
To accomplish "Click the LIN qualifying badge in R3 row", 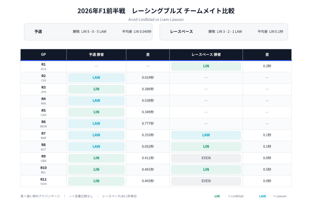I will click(96, 89).
